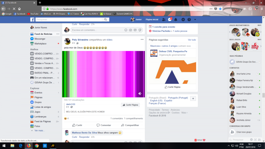Select Feed de Notícias in left sidebar
Image resolution: width=265 pixels, height=149 pixels.
click(43, 34)
